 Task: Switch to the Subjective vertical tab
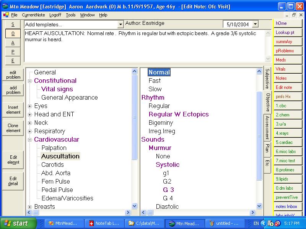coord(267,79)
